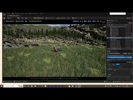Image resolution: width=133 pixels, height=100 pixels.
Task: Select the General (一般) filter in Details
Action: coord(109,64)
